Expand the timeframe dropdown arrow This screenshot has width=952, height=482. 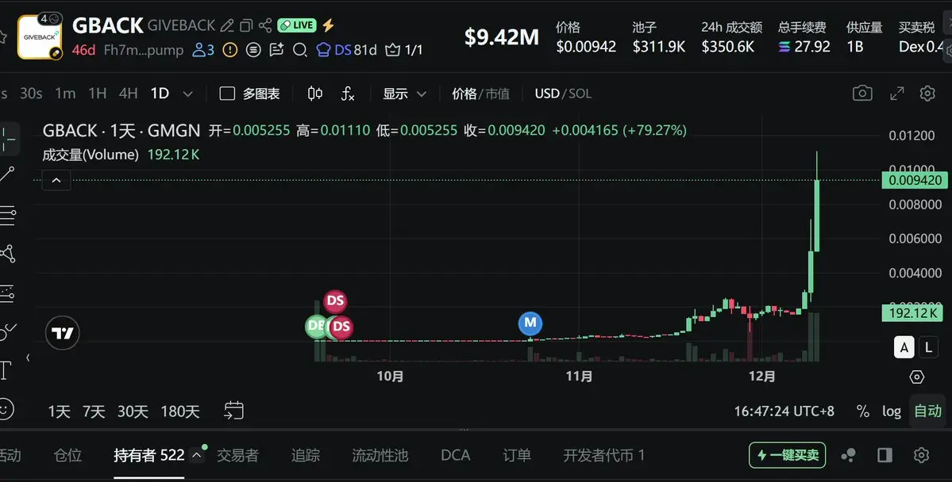pos(187,94)
